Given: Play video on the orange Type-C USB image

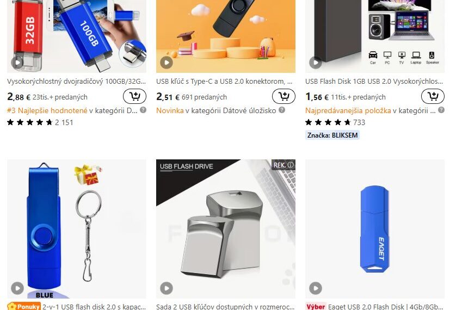Looking at the screenshot, I should click(167, 62).
